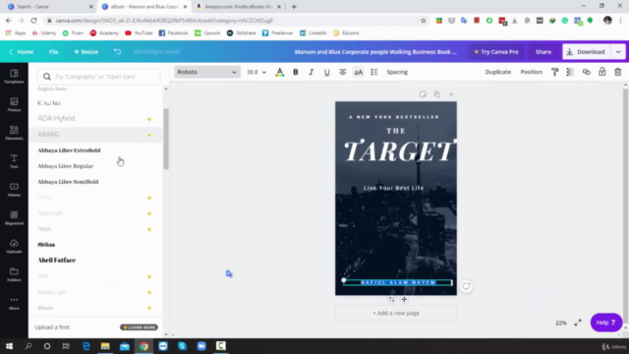Click the comment bubble beside the canvas
The height and width of the screenshot is (354, 629).
coord(466,286)
